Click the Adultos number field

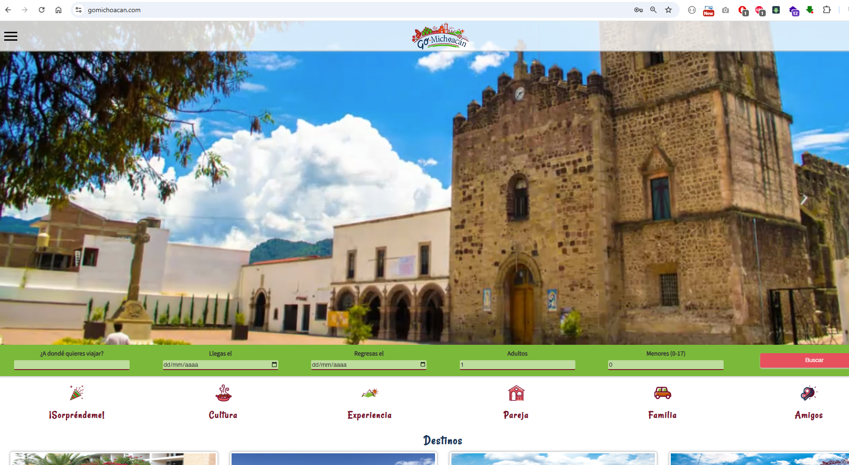(517, 365)
